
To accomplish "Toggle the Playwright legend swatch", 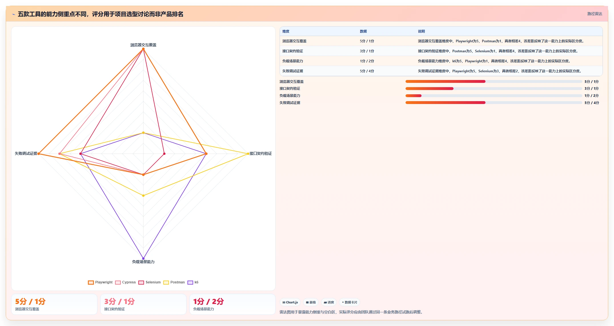I will 91,282.
